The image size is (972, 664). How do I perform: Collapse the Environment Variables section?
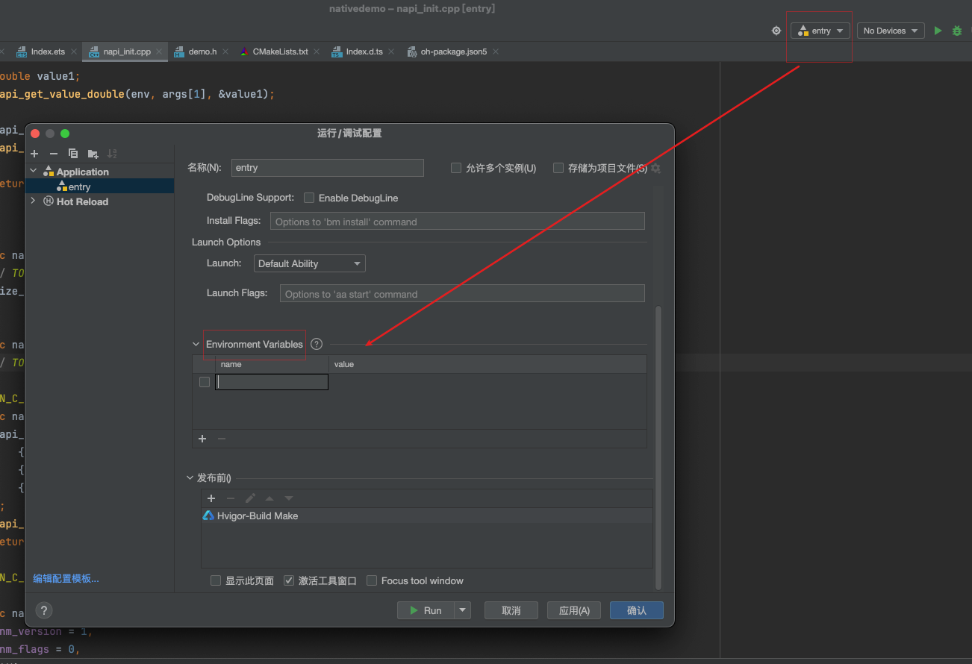(x=196, y=344)
